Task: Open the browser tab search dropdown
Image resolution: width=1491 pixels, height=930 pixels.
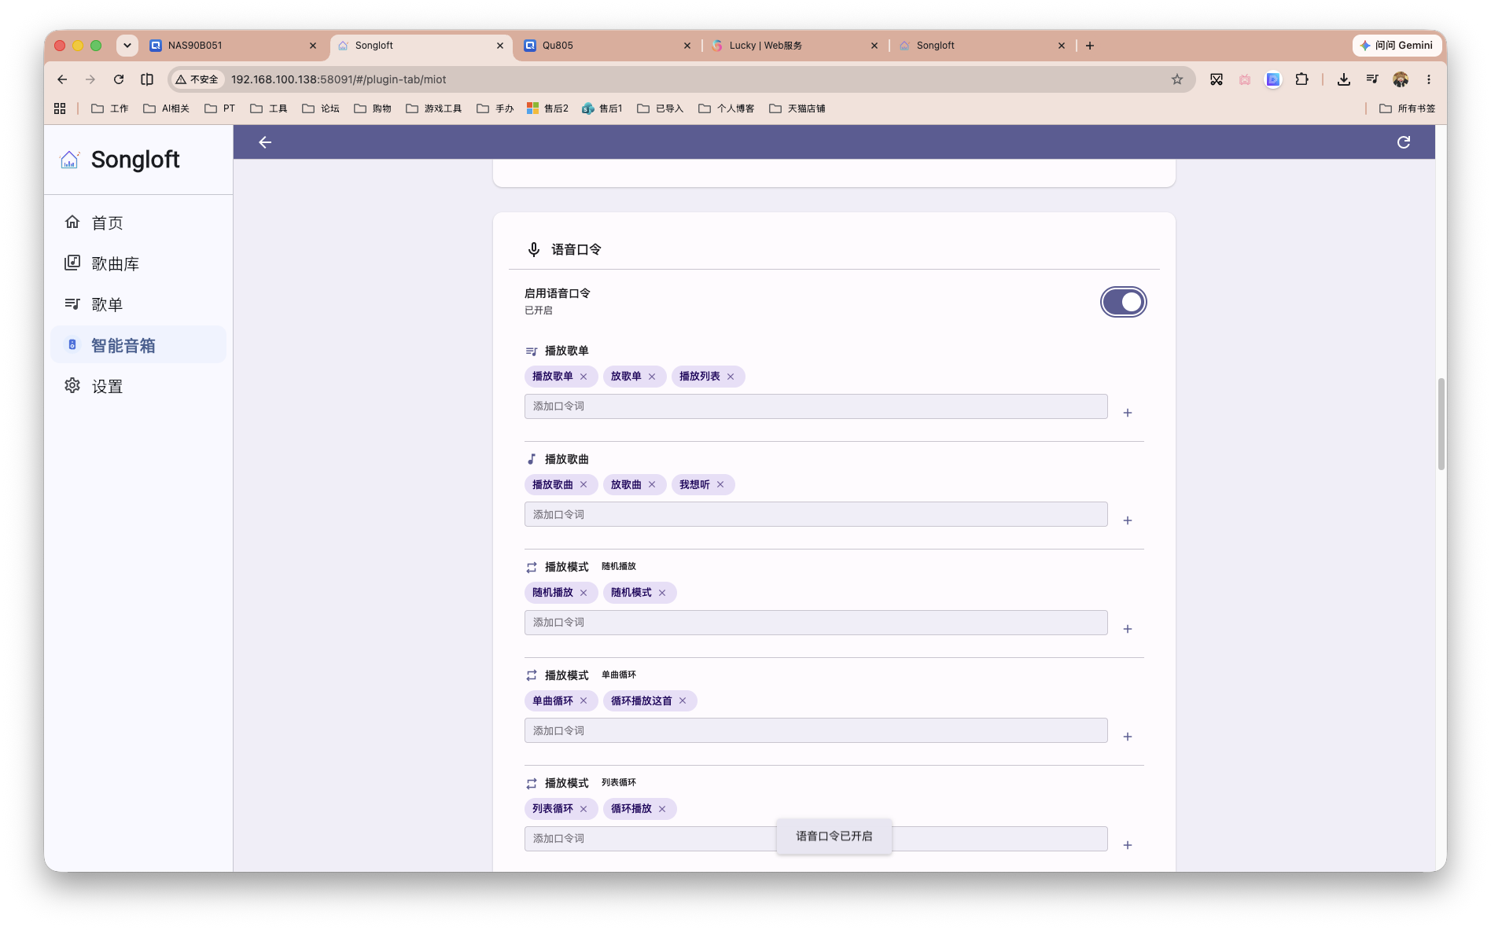Action: [127, 46]
